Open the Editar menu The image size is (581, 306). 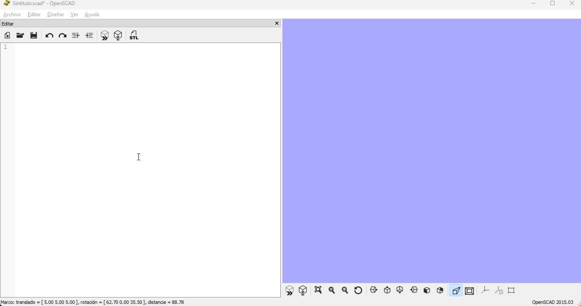tap(34, 14)
